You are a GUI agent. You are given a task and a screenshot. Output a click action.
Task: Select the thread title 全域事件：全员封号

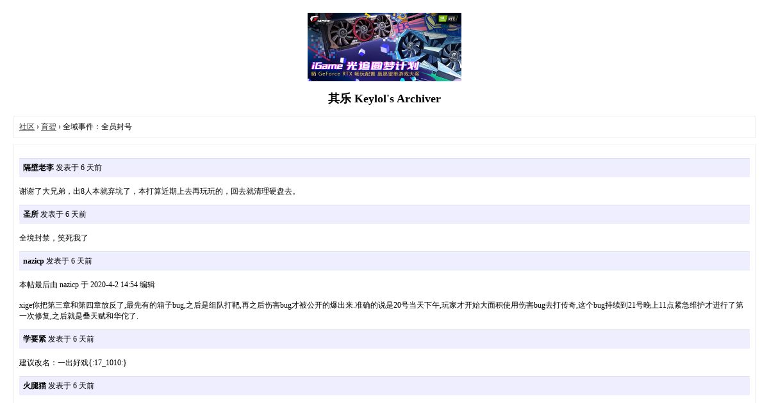coord(97,127)
